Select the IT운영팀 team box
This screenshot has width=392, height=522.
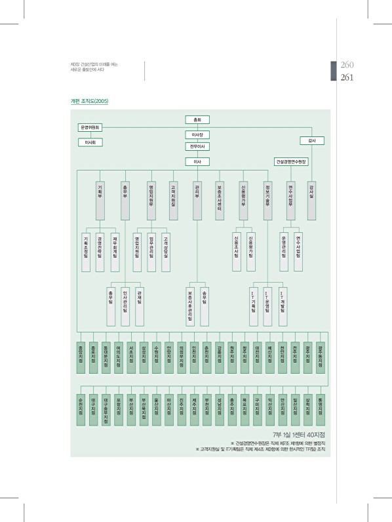click(x=267, y=307)
